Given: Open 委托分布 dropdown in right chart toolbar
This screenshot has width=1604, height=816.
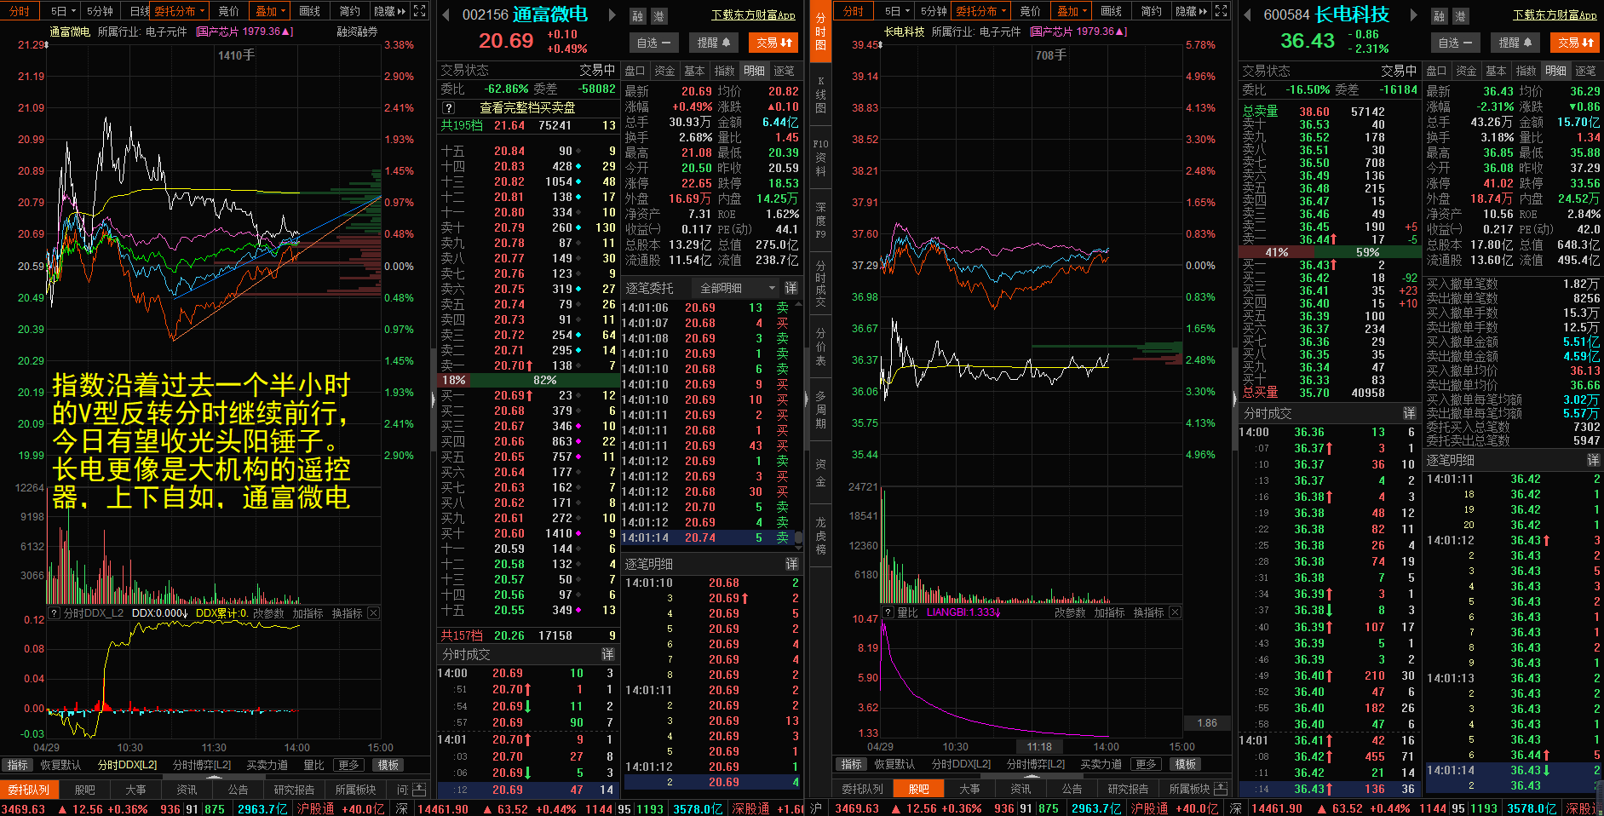Looking at the screenshot, I should click(981, 11).
